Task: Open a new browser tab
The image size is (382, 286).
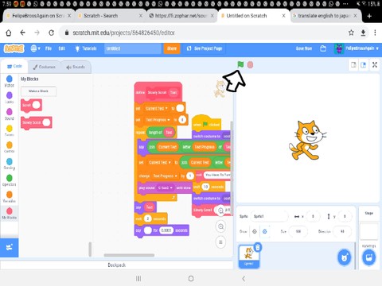Action: [x=369, y=16]
